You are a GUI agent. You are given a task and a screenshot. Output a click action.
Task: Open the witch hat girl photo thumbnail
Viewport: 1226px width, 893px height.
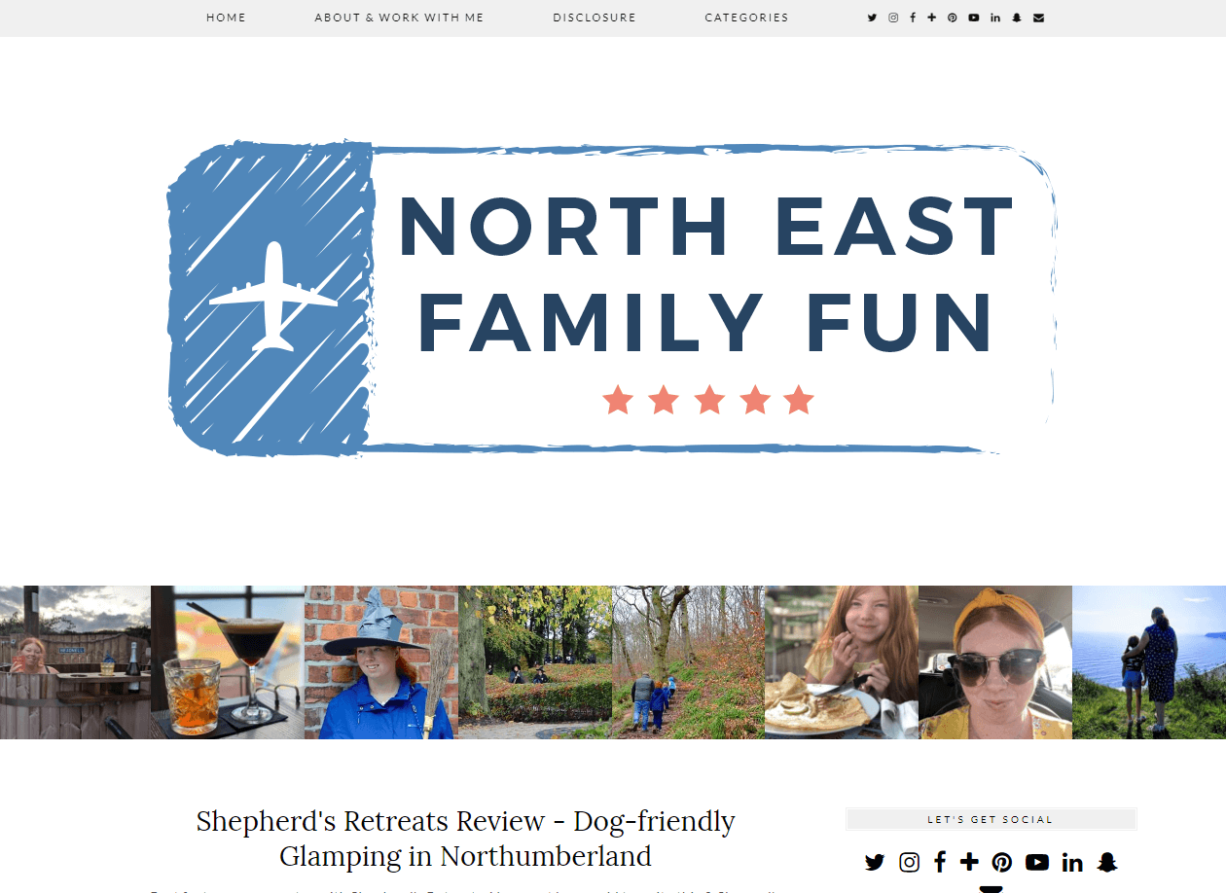point(381,662)
